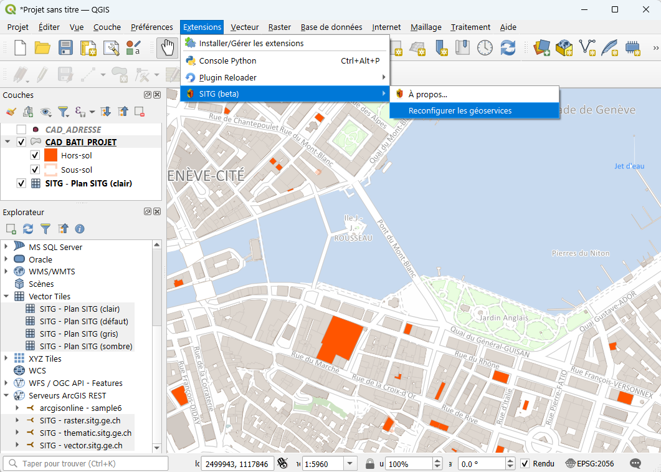Click the Taper pour trouver search field
Screen dimensions: 661x472
(85, 463)
